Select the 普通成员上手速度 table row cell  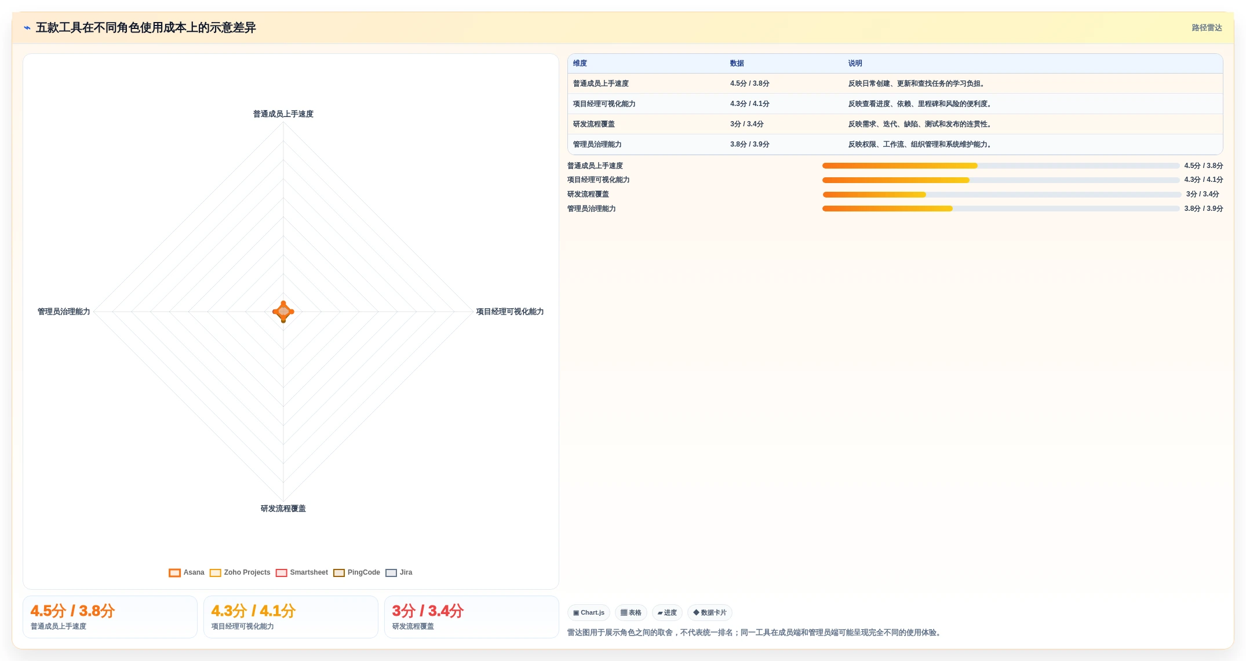pos(601,84)
